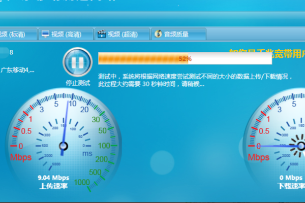Open the 视频 (超清) tab

pyautogui.click(x=122, y=35)
